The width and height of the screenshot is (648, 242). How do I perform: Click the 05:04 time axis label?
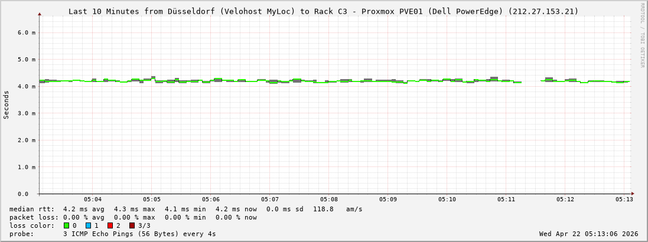pyautogui.click(x=93, y=200)
